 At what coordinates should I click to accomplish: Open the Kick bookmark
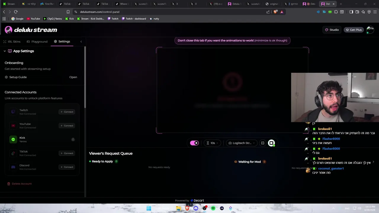[70, 19]
